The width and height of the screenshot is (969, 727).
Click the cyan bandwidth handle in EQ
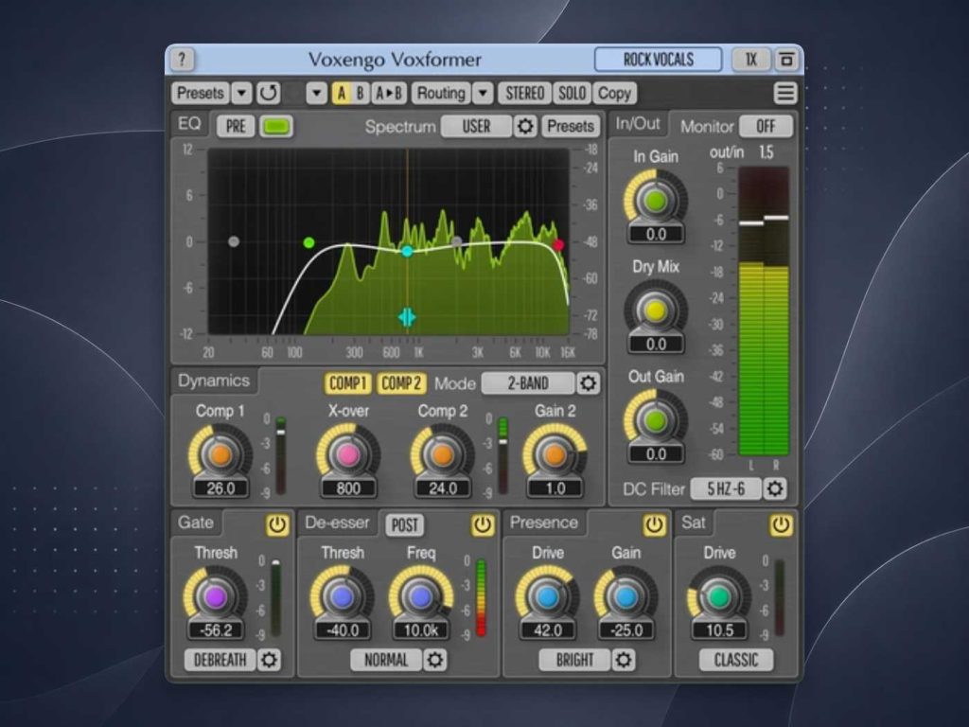pos(407,317)
